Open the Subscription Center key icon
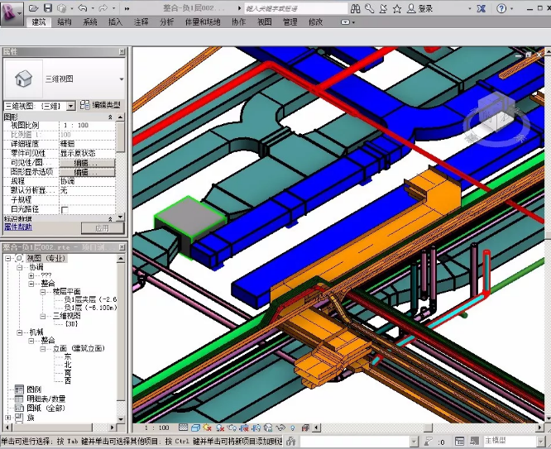This screenshot has width=551, height=449. [369, 8]
